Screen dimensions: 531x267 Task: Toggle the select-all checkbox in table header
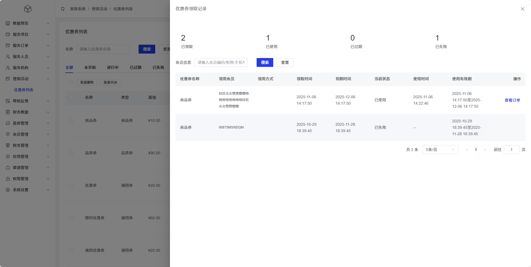tap(71, 97)
